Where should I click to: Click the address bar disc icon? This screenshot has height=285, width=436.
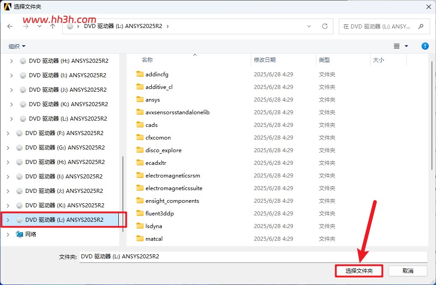pyautogui.click(x=70, y=26)
